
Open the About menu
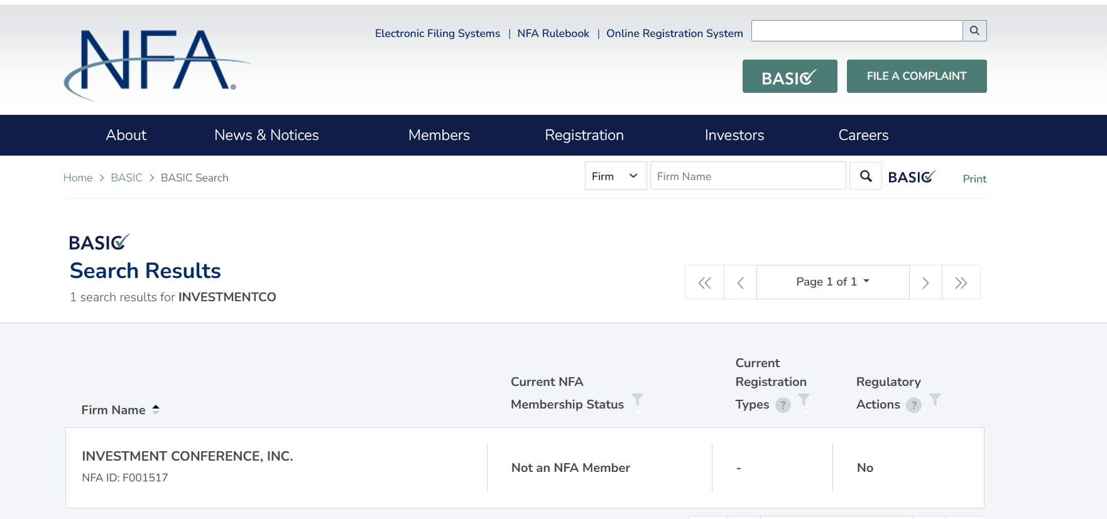click(x=126, y=135)
